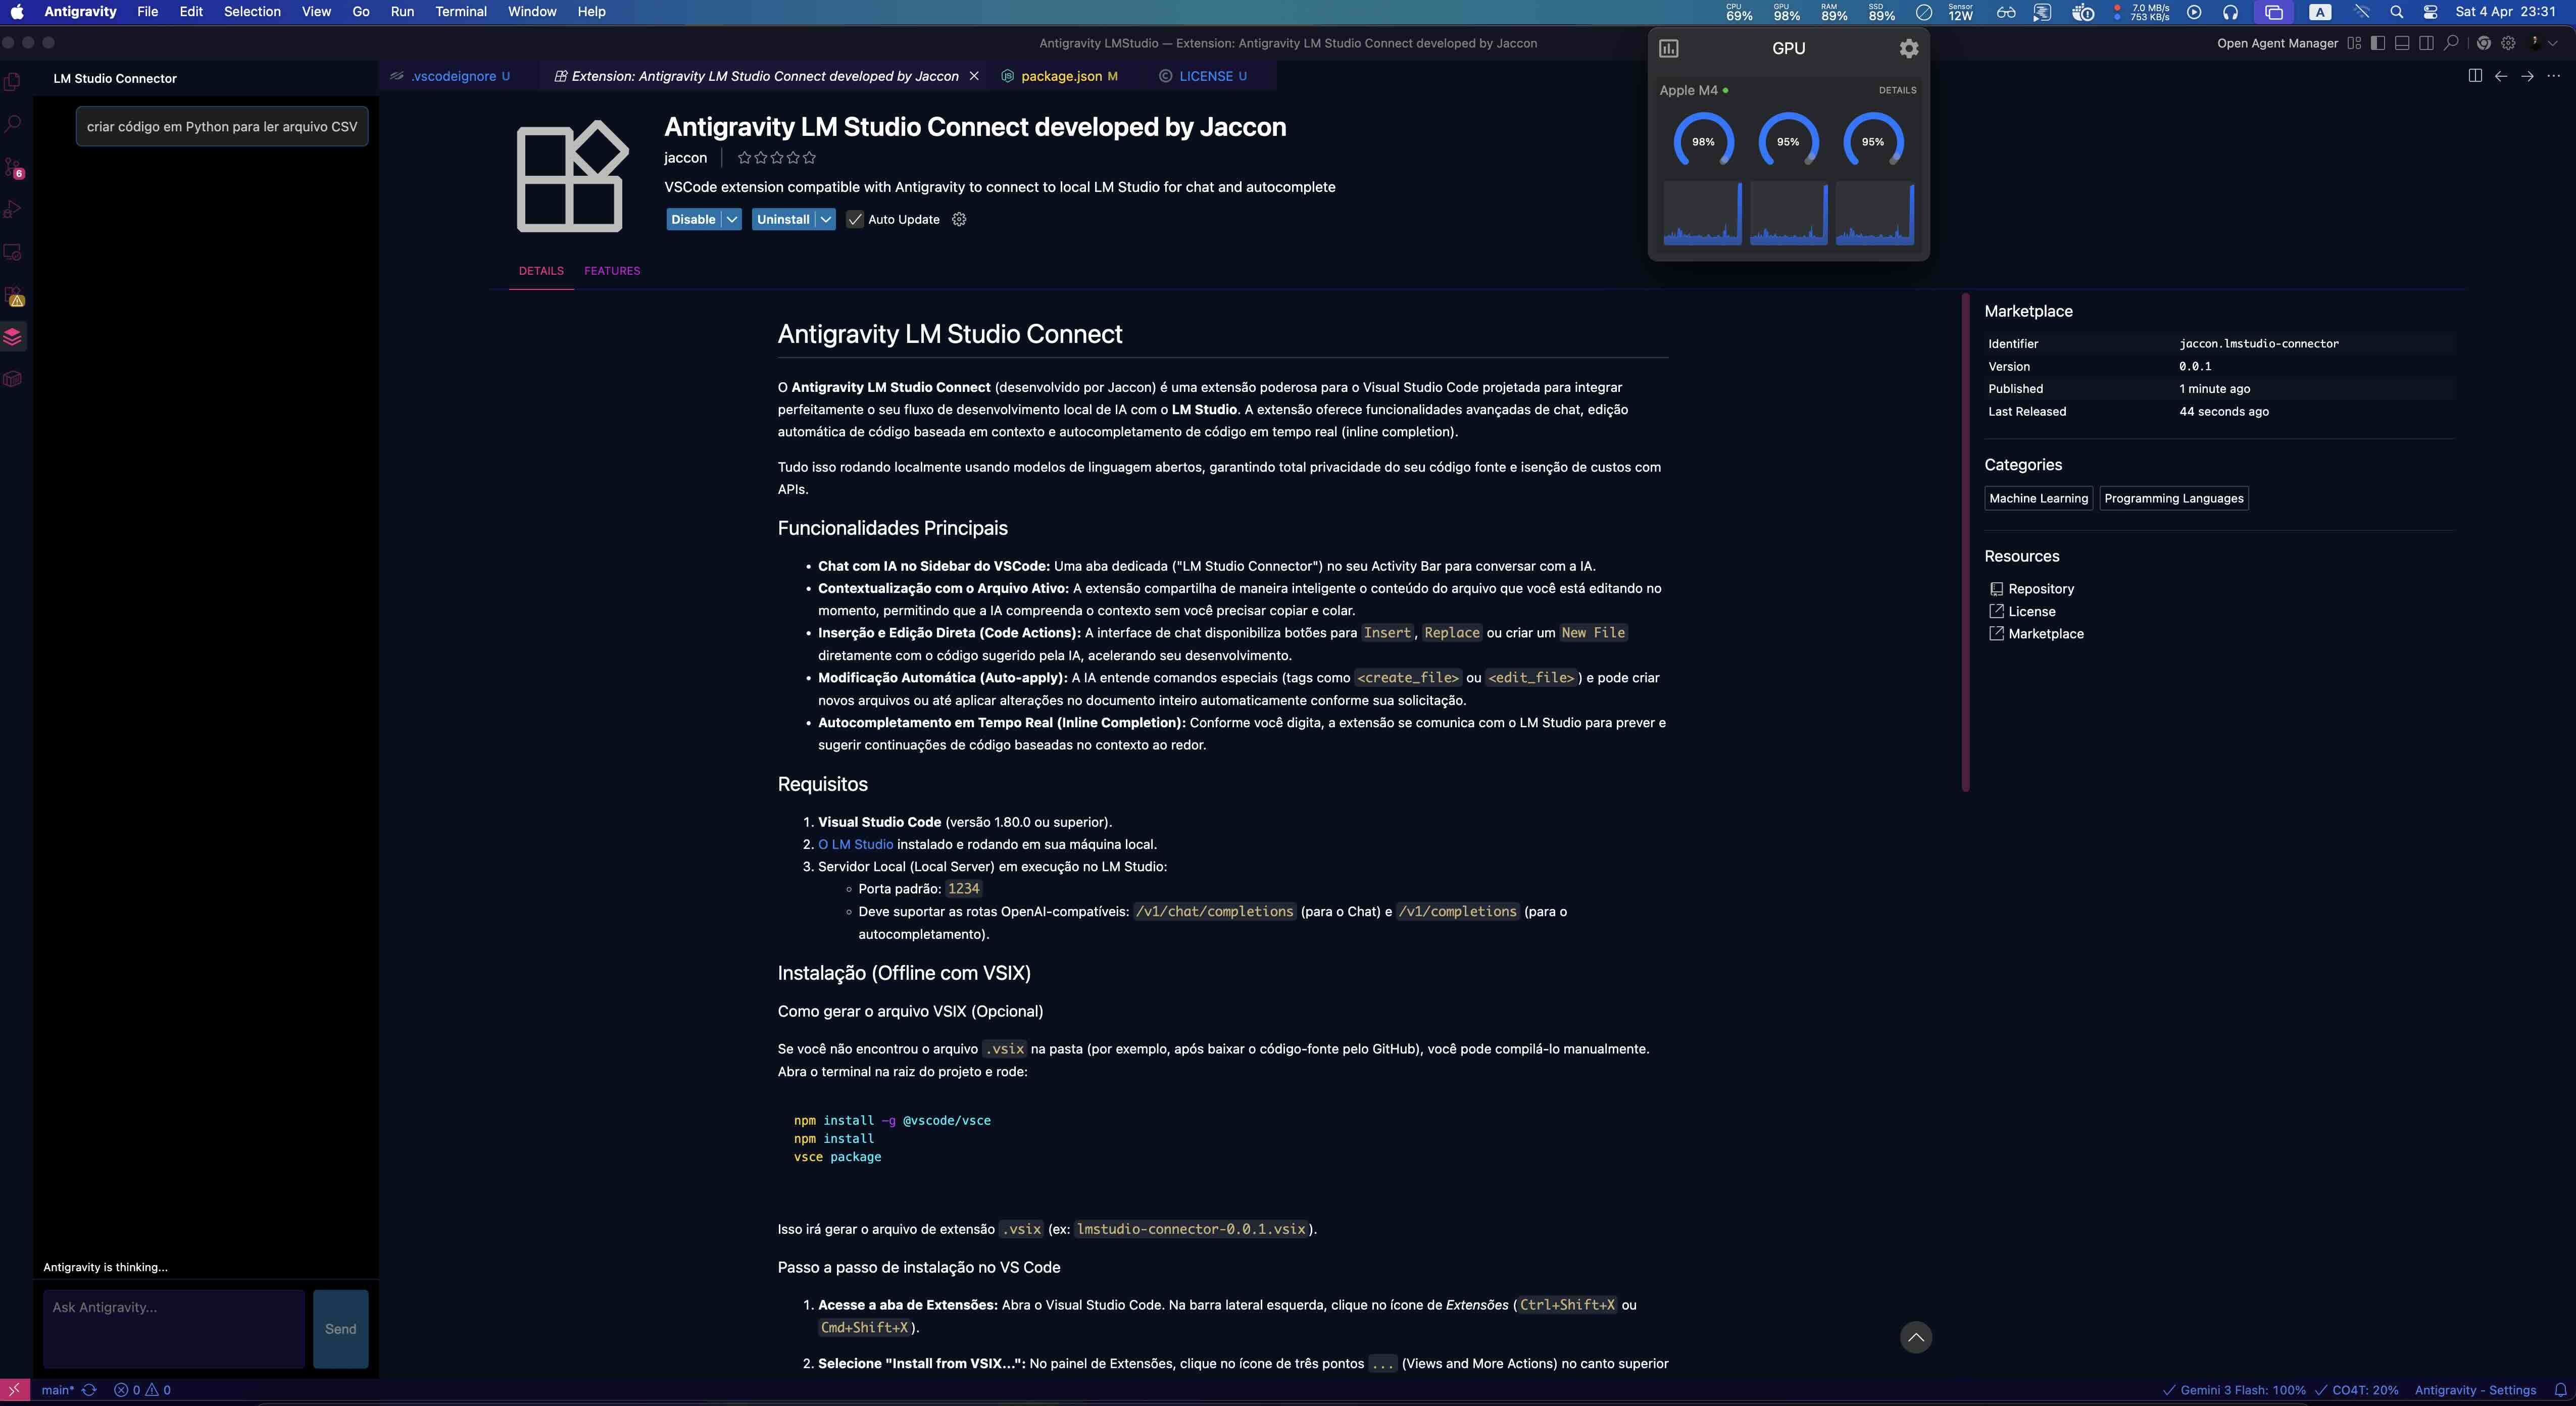Switch to the FEATURES tab
Viewport: 2576px width, 1406px height.
pos(612,271)
